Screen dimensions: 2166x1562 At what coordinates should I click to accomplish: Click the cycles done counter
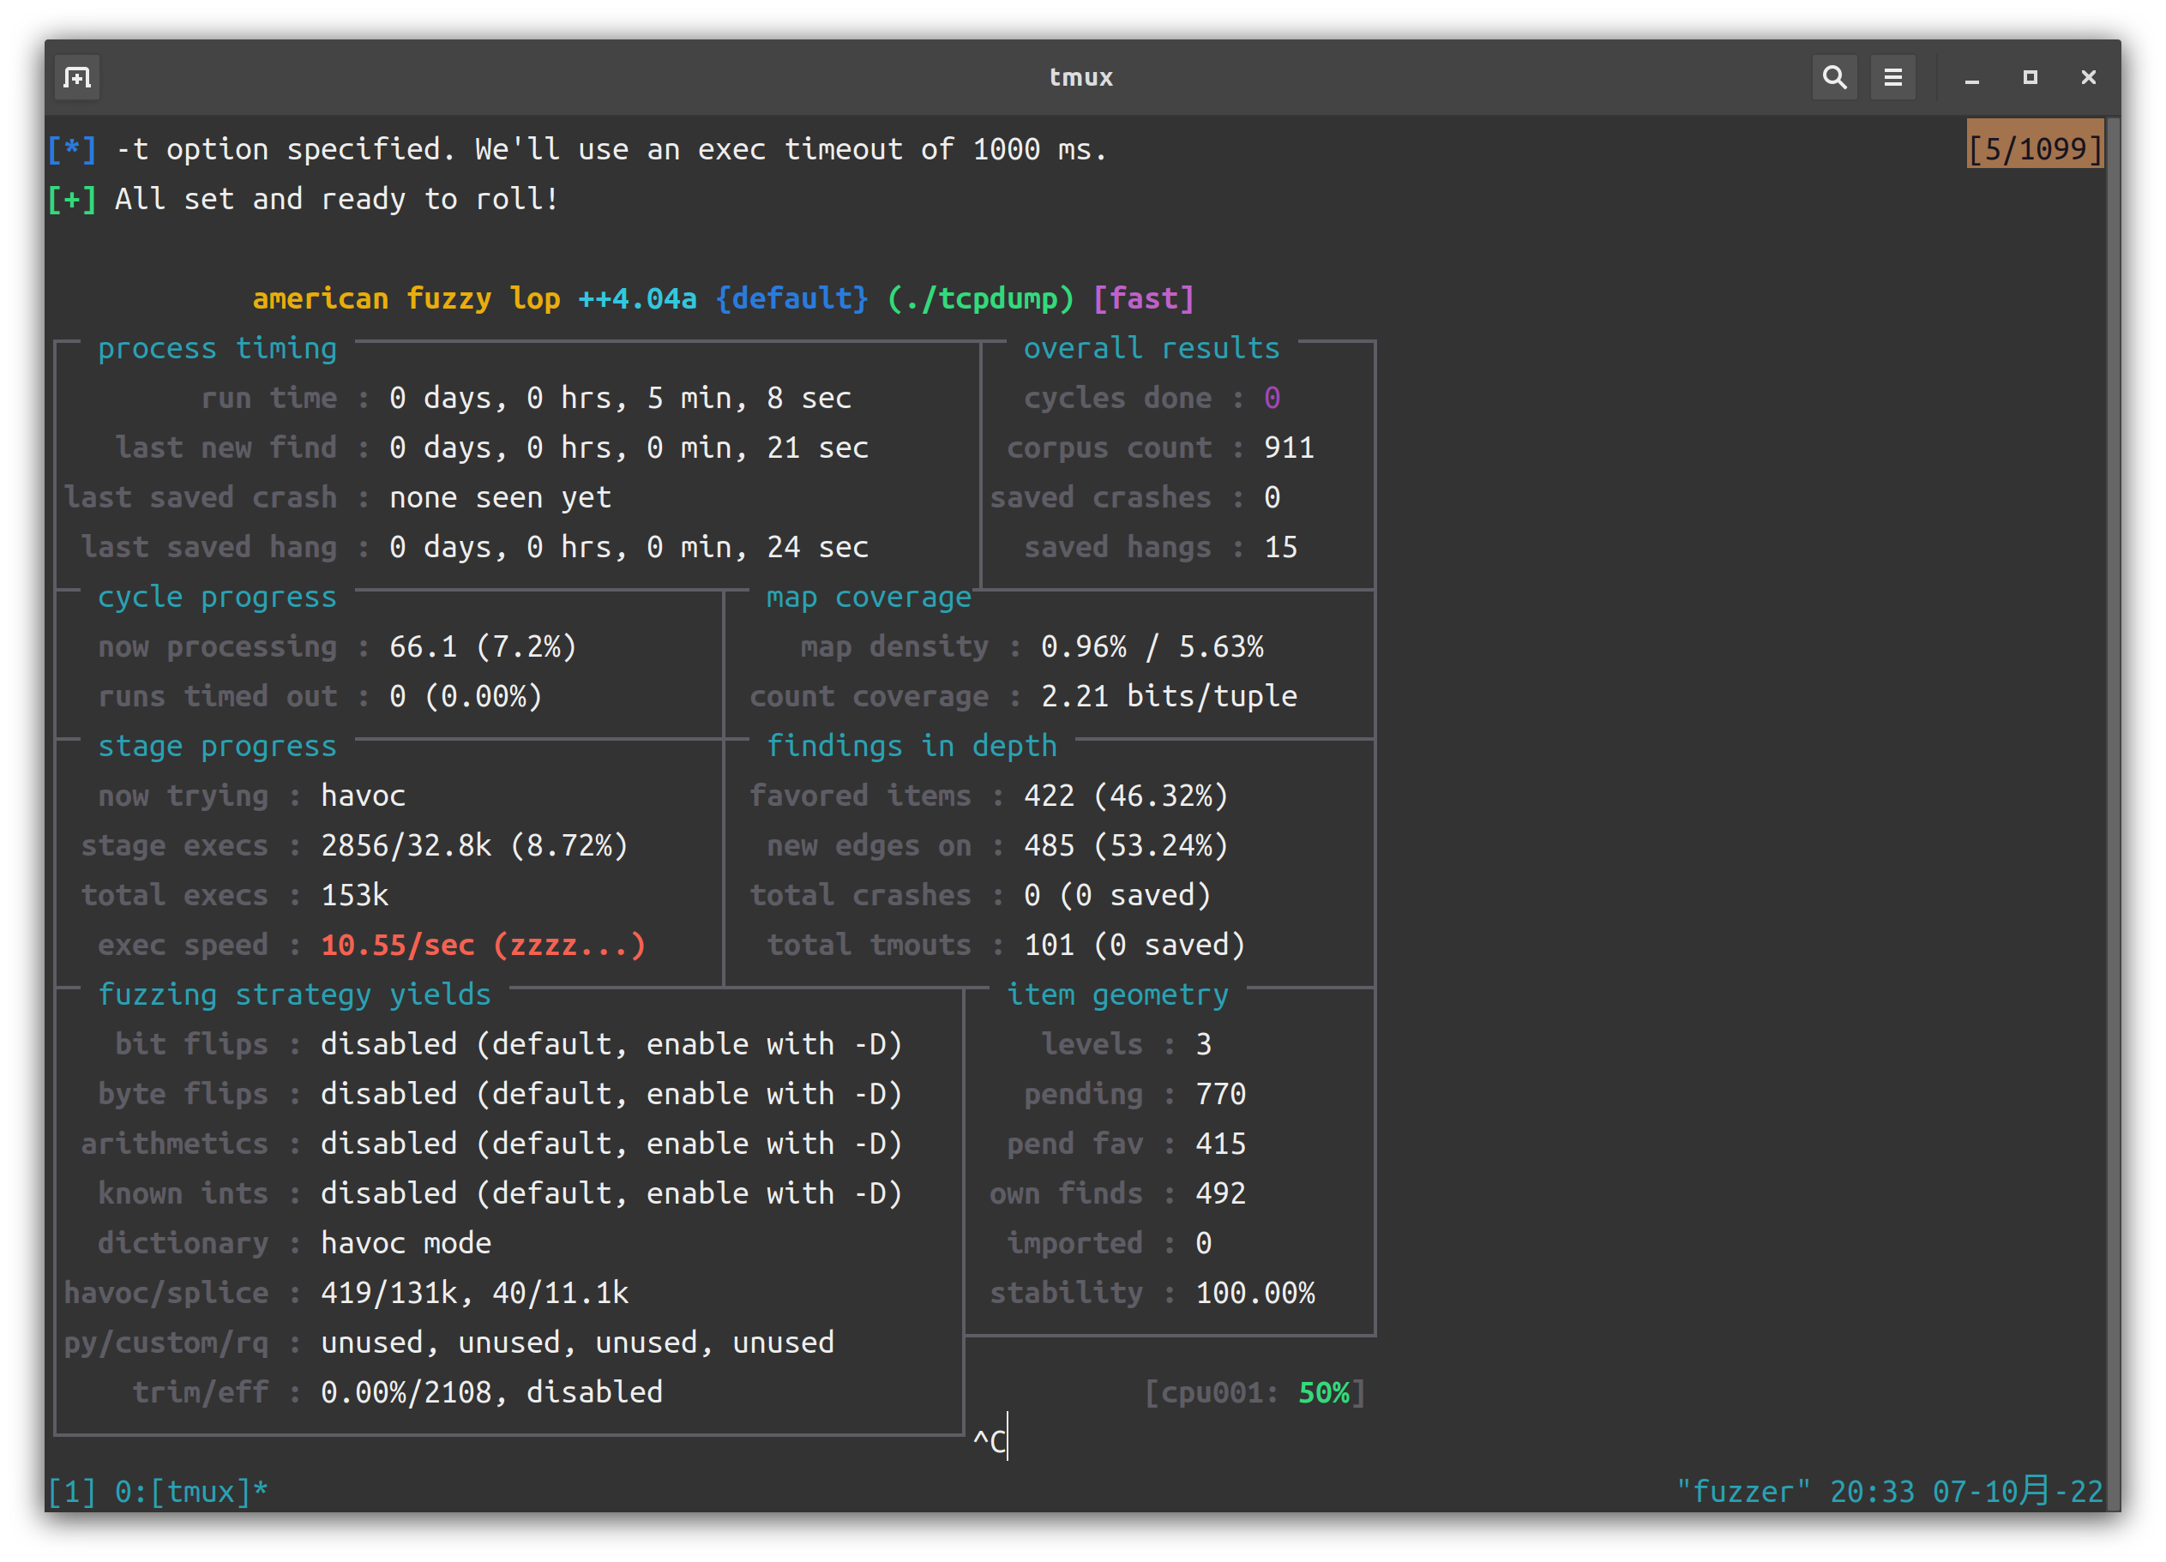tap(1273, 397)
